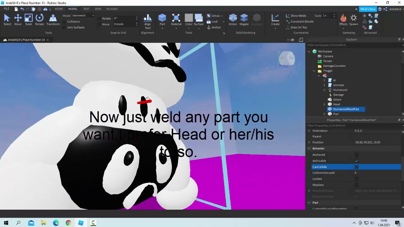Open the Group dropdown arrow
This screenshot has height=227, width=404.
tap(222, 16)
